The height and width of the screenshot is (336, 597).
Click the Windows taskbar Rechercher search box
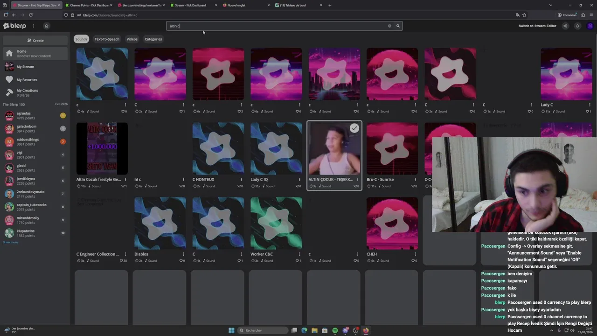pyautogui.click(x=262, y=330)
